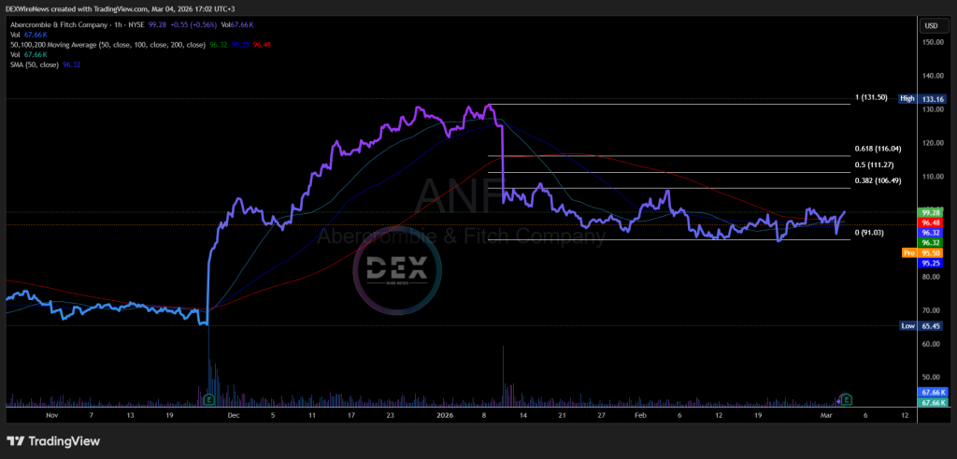Click the Nov label on time axis
Image resolution: width=957 pixels, height=459 pixels.
(51, 415)
